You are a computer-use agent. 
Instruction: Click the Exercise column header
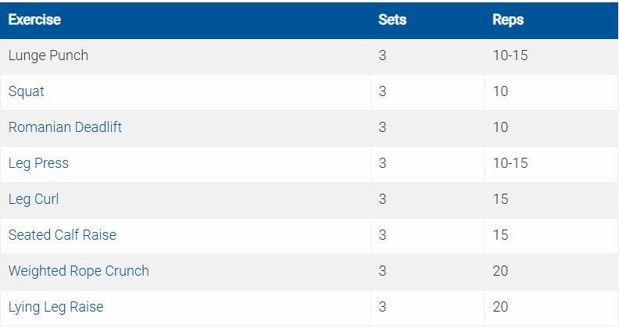point(34,20)
